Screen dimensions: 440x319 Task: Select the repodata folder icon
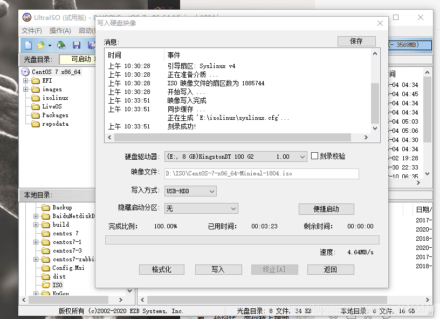pyautogui.click(x=36, y=124)
